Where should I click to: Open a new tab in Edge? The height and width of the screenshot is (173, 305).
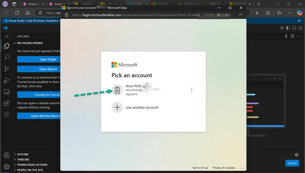[x=258, y=4]
